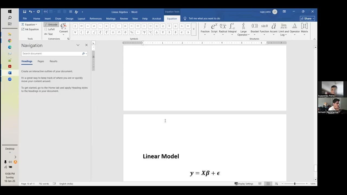Insert the not-equal symbol
Viewport: 347px width, 195px height.
(x=94, y=26)
